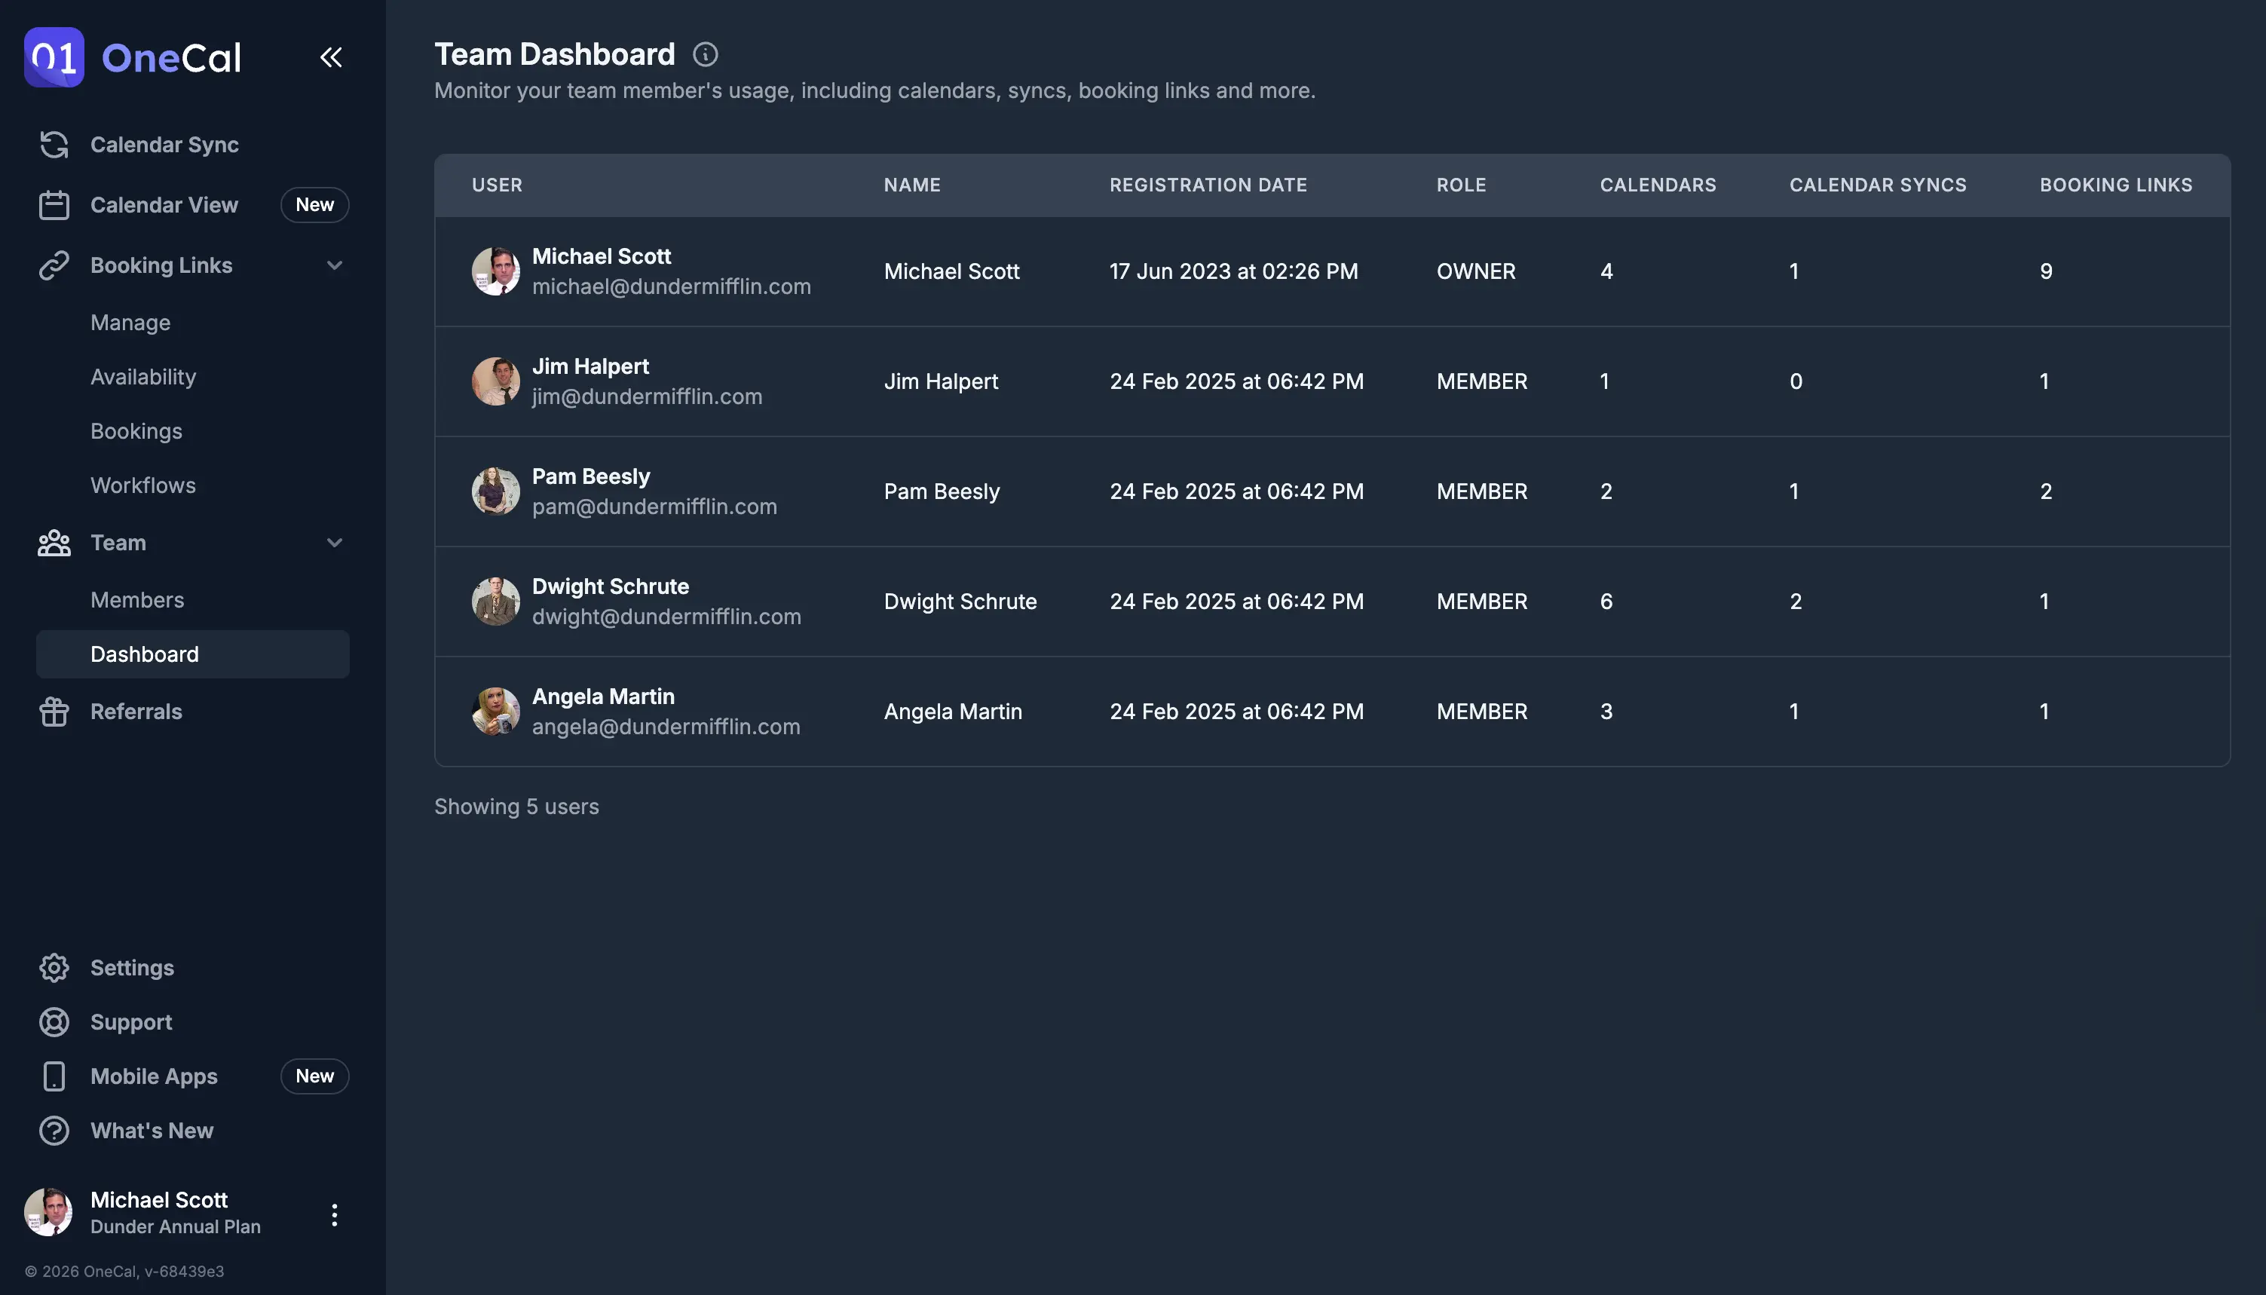Click the ROLE column header
Screen dimensions: 2266x1295
point(1461,185)
